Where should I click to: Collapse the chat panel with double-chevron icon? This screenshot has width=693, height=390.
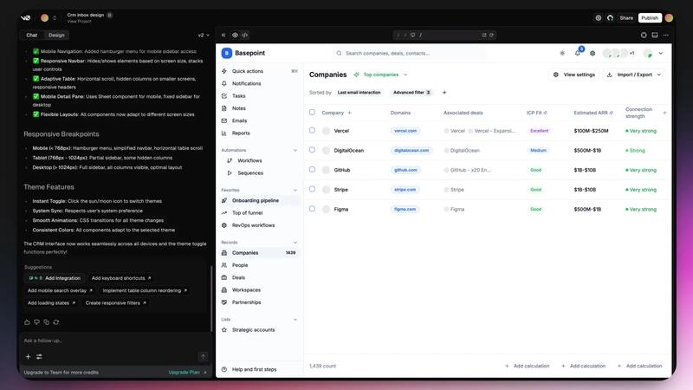click(x=223, y=35)
